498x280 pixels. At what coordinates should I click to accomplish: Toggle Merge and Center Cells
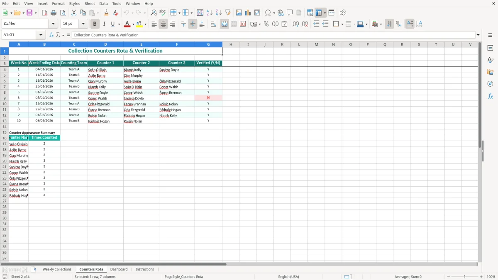pos(225,24)
